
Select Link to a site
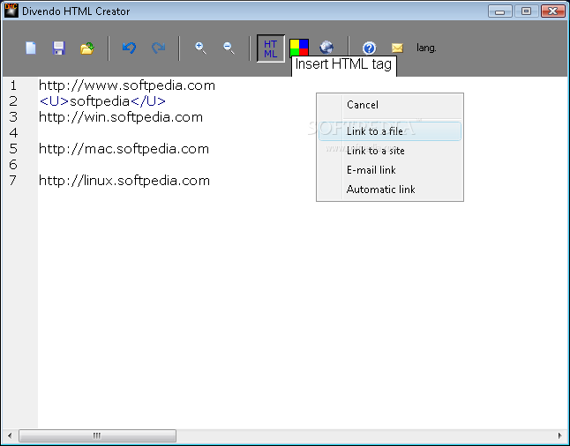[x=390, y=151]
